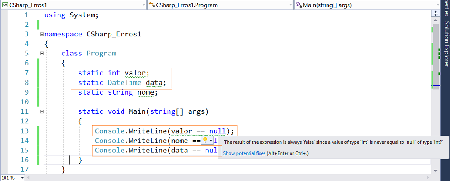Click line number 17 in the margin
Viewport: 450px width, 181px height.
coord(24,170)
